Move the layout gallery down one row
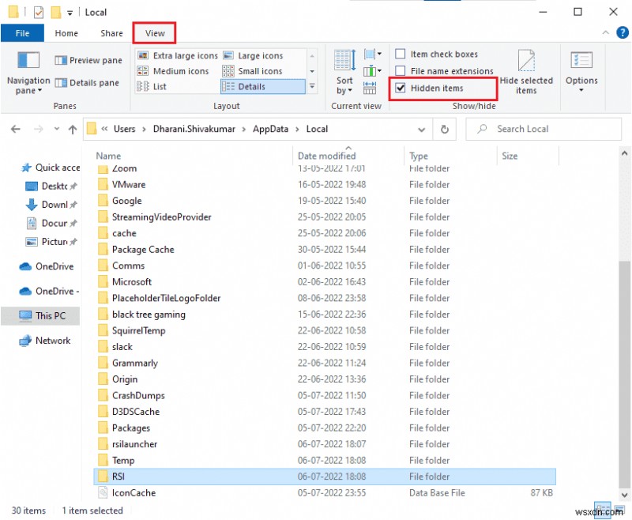Image resolution: width=632 pixels, height=520 pixels. pos(312,71)
